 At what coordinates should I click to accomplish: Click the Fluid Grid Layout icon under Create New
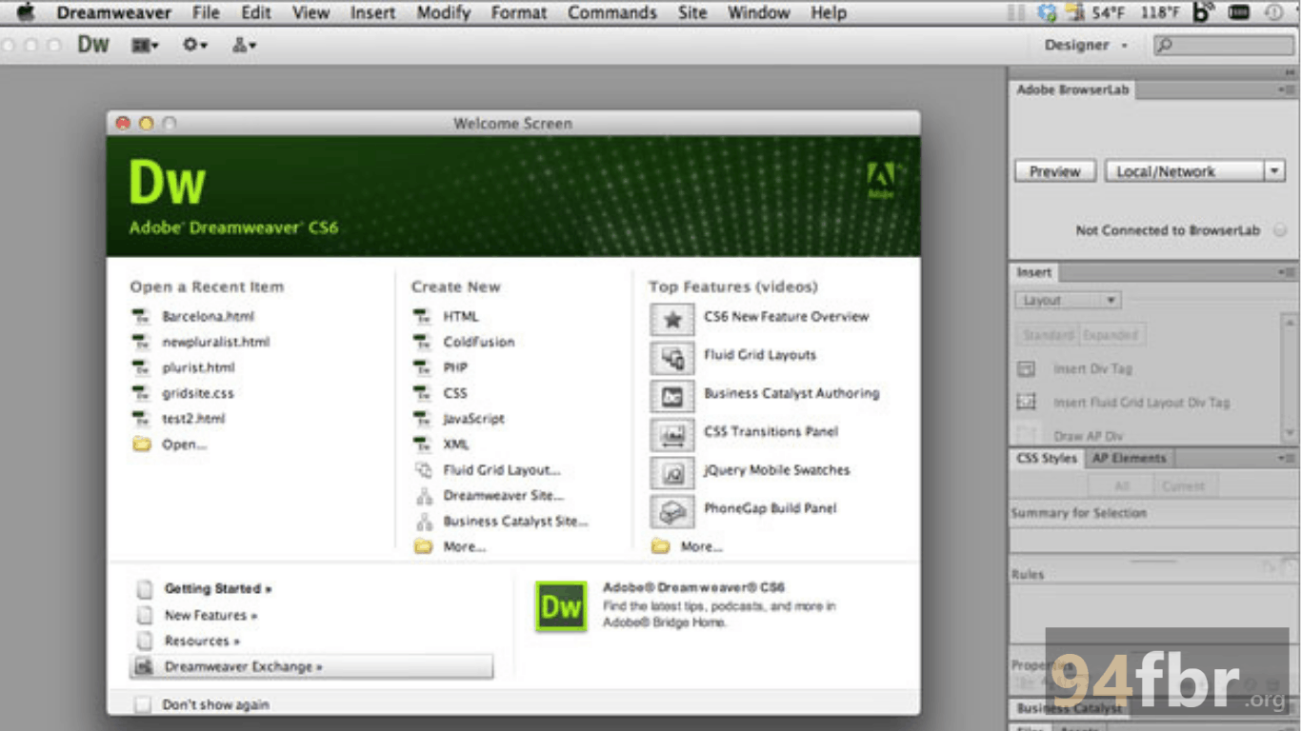[424, 470]
